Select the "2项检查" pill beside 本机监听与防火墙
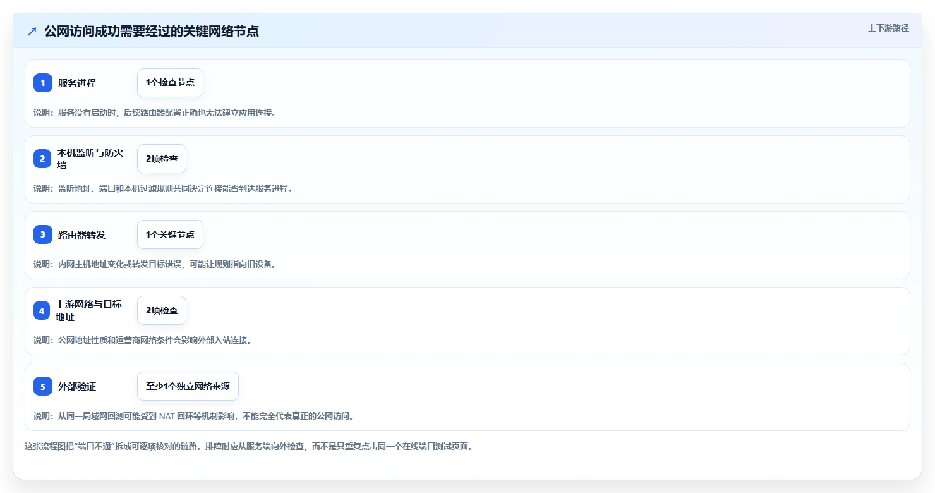This screenshot has width=935, height=493. [162, 159]
